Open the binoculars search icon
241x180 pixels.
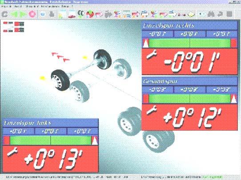point(211,14)
